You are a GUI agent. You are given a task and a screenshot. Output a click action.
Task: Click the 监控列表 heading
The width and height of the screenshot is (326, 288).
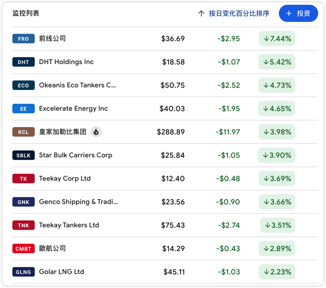click(26, 14)
